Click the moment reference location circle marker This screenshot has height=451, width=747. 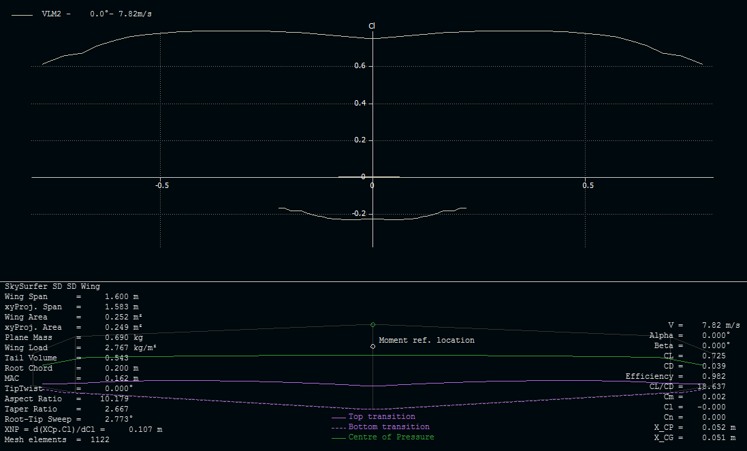372,346
